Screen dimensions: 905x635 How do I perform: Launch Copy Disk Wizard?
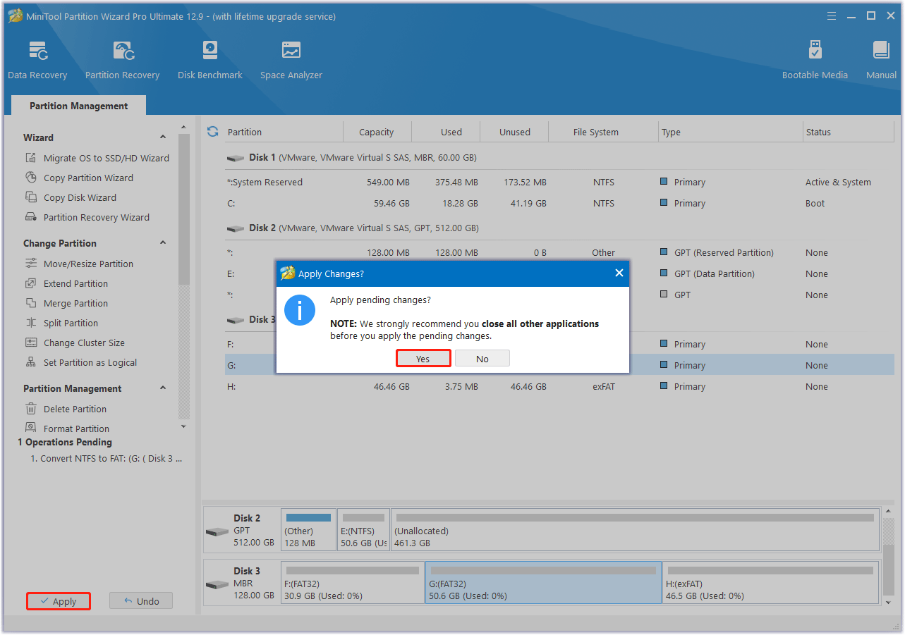[x=71, y=197]
